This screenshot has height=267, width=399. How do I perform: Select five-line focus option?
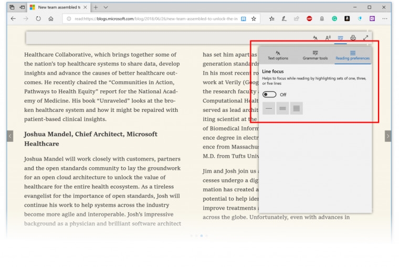point(296,108)
